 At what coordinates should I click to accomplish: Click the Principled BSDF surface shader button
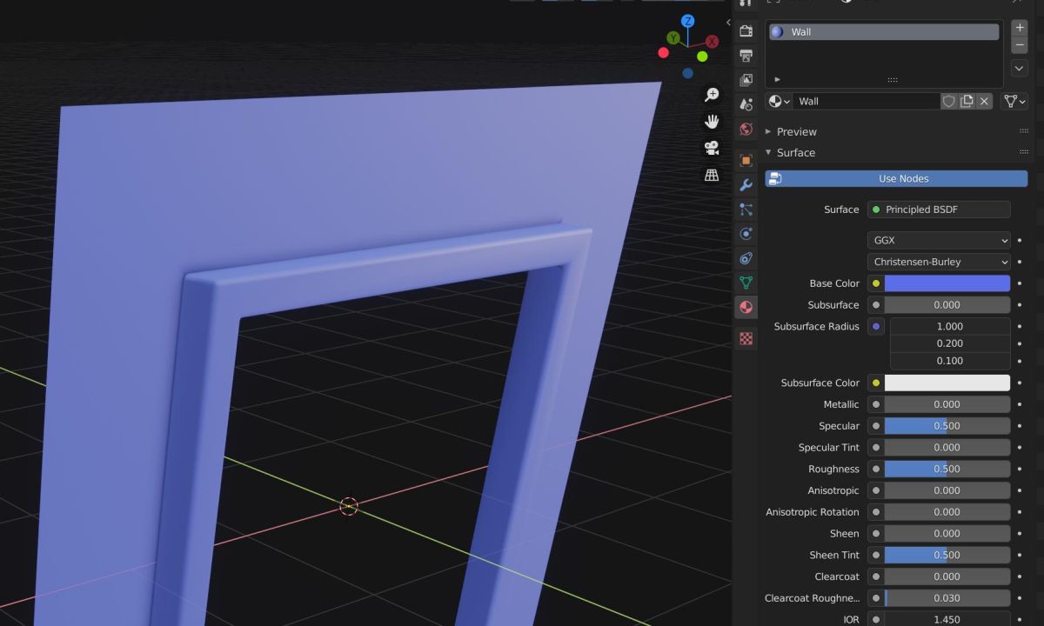tap(939, 210)
